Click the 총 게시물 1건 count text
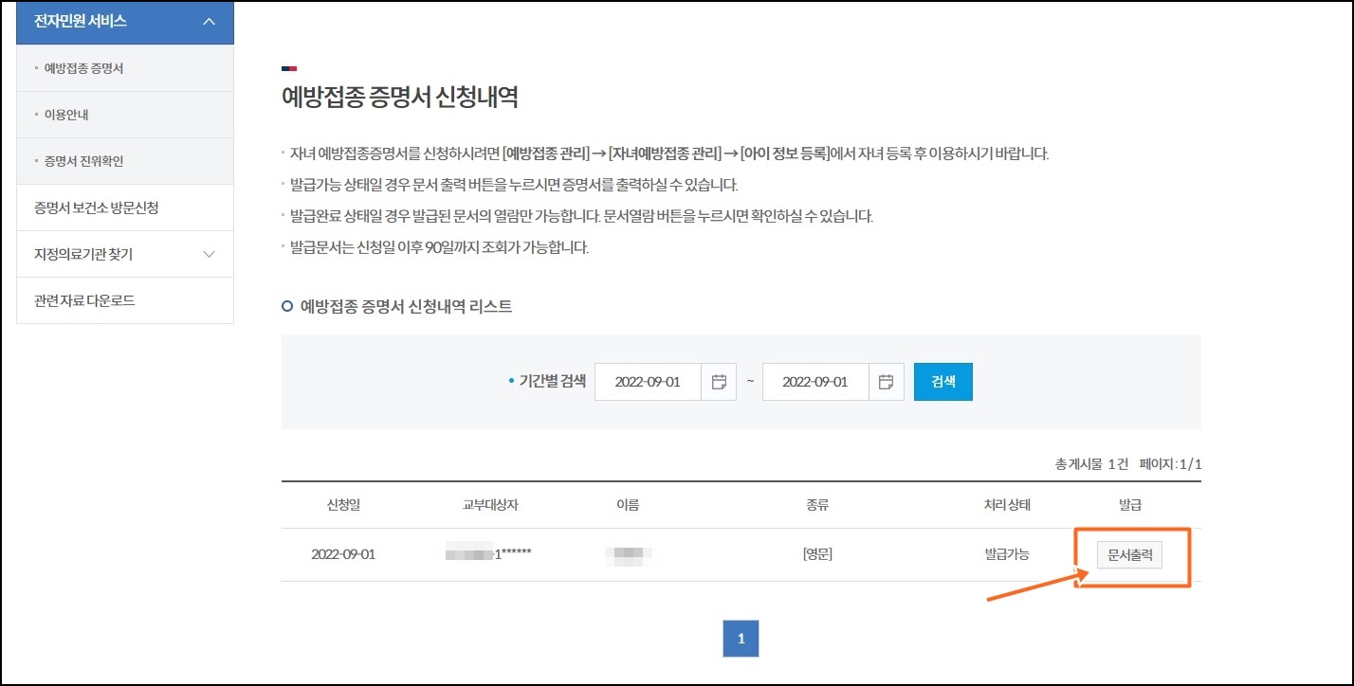Image resolution: width=1354 pixels, height=686 pixels. 1091,464
